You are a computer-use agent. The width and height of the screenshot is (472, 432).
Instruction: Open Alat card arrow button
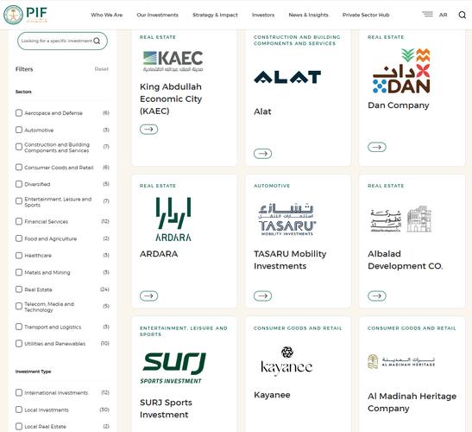click(262, 154)
